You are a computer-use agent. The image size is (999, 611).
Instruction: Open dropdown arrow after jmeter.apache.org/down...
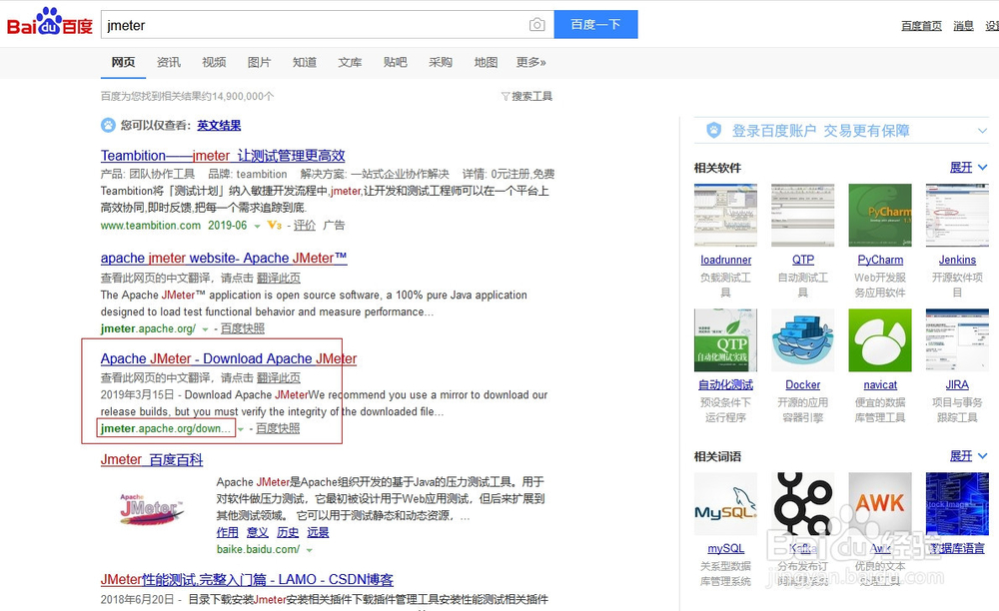point(241,429)
